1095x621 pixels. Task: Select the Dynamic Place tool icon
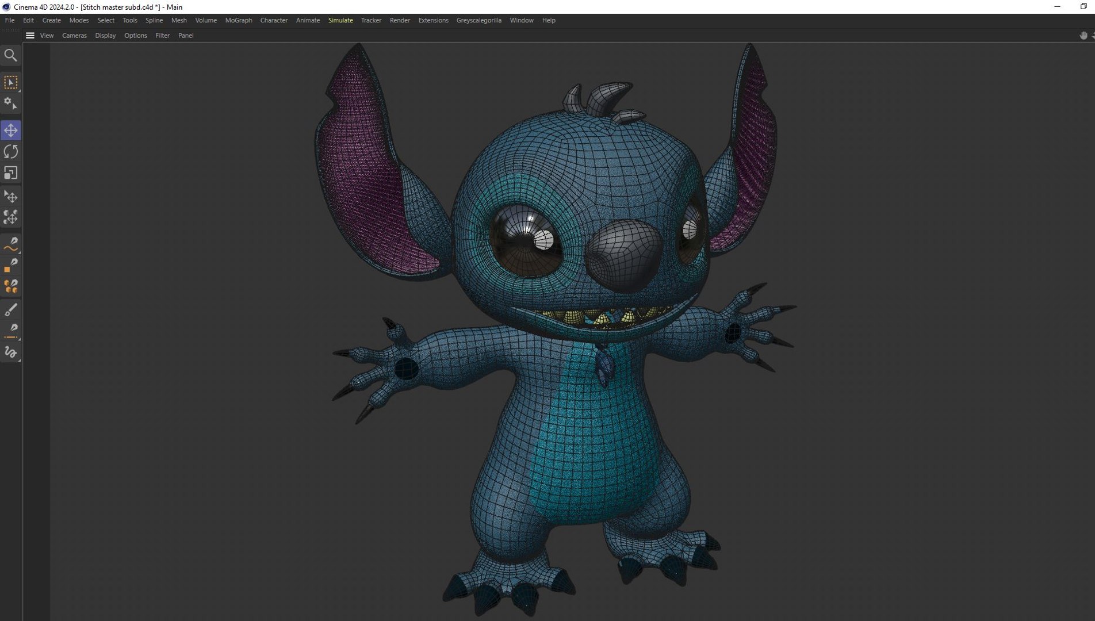pyautogui.click(x=10, y=218)
